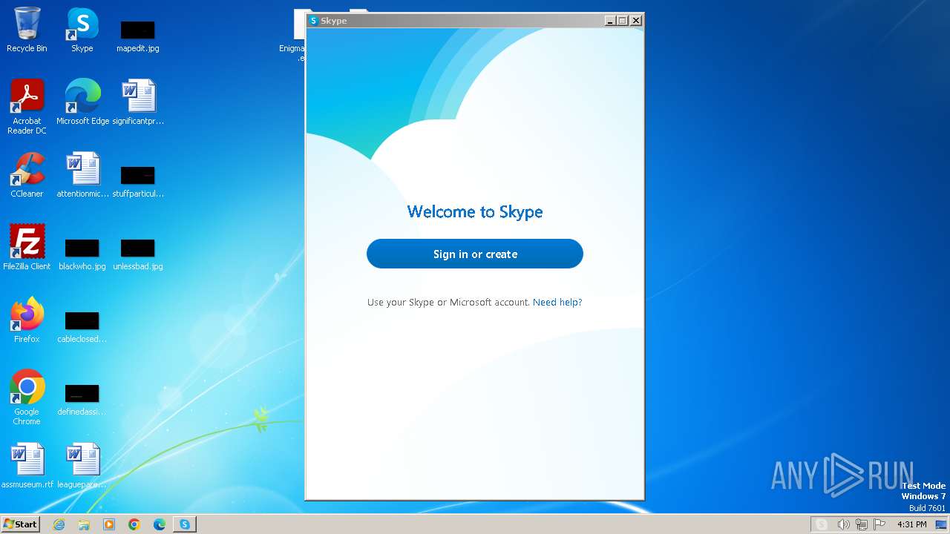Select the significantpr... Word document icon
950x534 pixels.
(x=138, y=102)
